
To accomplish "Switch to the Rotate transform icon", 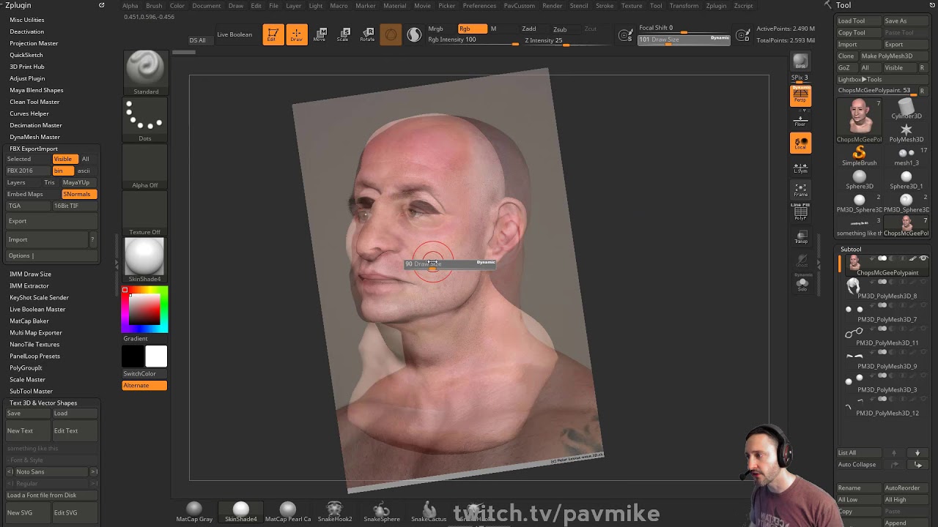I will click(367, 34).
